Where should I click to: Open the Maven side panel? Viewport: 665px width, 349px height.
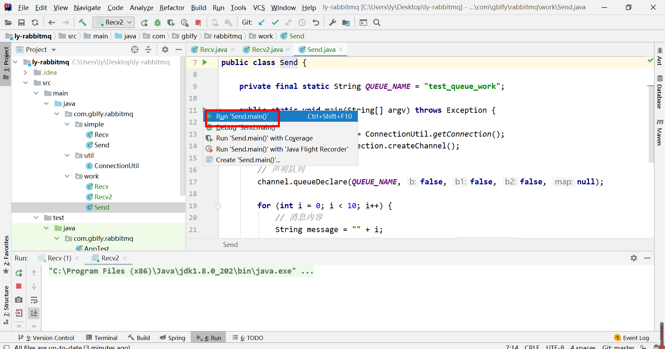[x=660, y=132]
